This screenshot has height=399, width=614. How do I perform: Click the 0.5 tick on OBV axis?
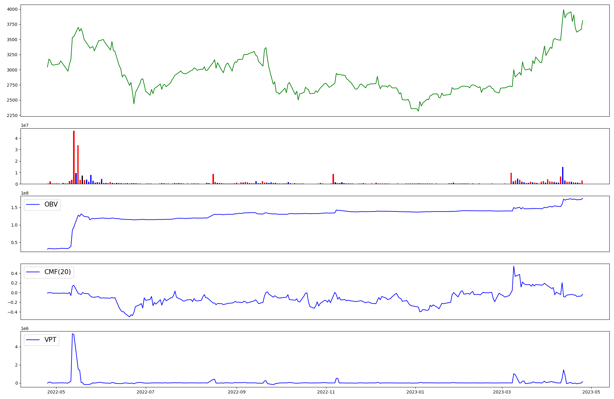pyautogui.click(x=14, y=242)
